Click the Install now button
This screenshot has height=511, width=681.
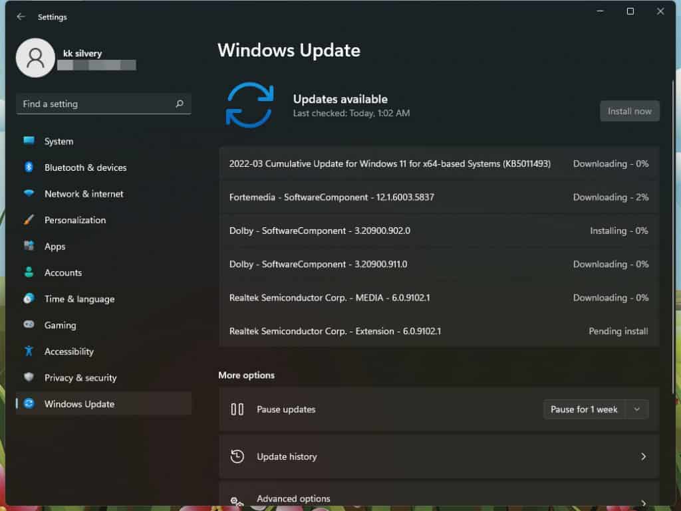(x=629, y=111)
